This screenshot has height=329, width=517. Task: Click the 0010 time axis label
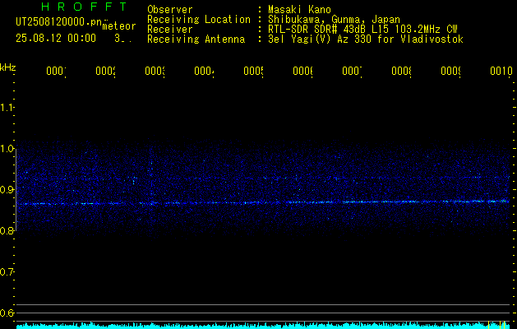[x=501, y=71]
